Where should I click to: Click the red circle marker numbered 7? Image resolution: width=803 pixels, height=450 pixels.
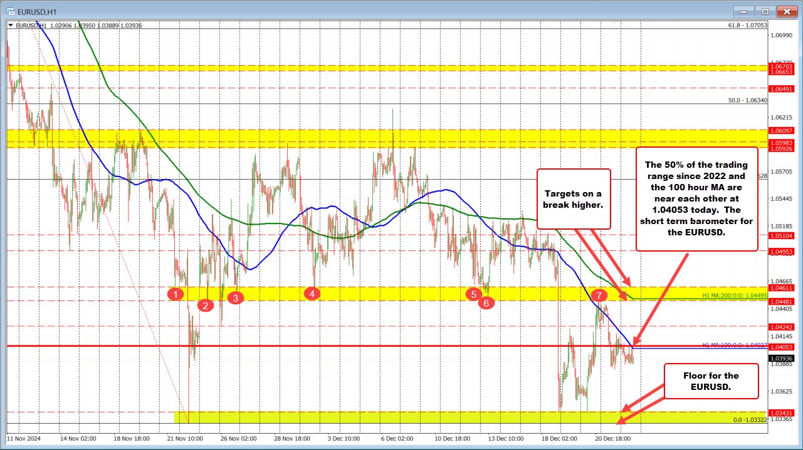[599, 294]
